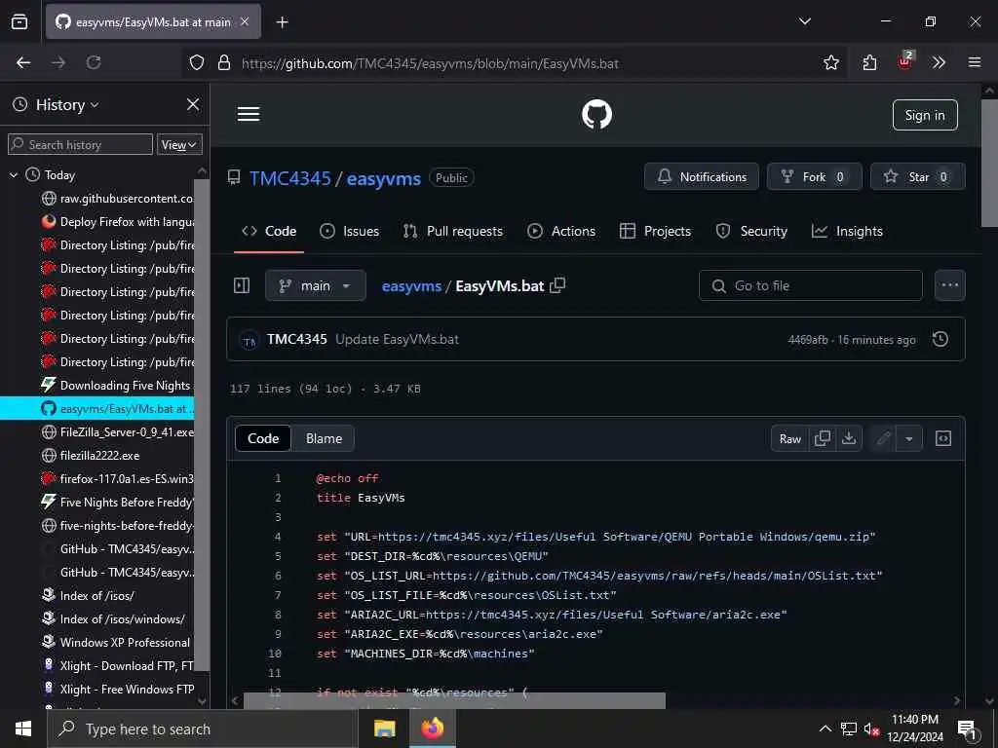Switch to the Pull requests tab

point(452,232)
